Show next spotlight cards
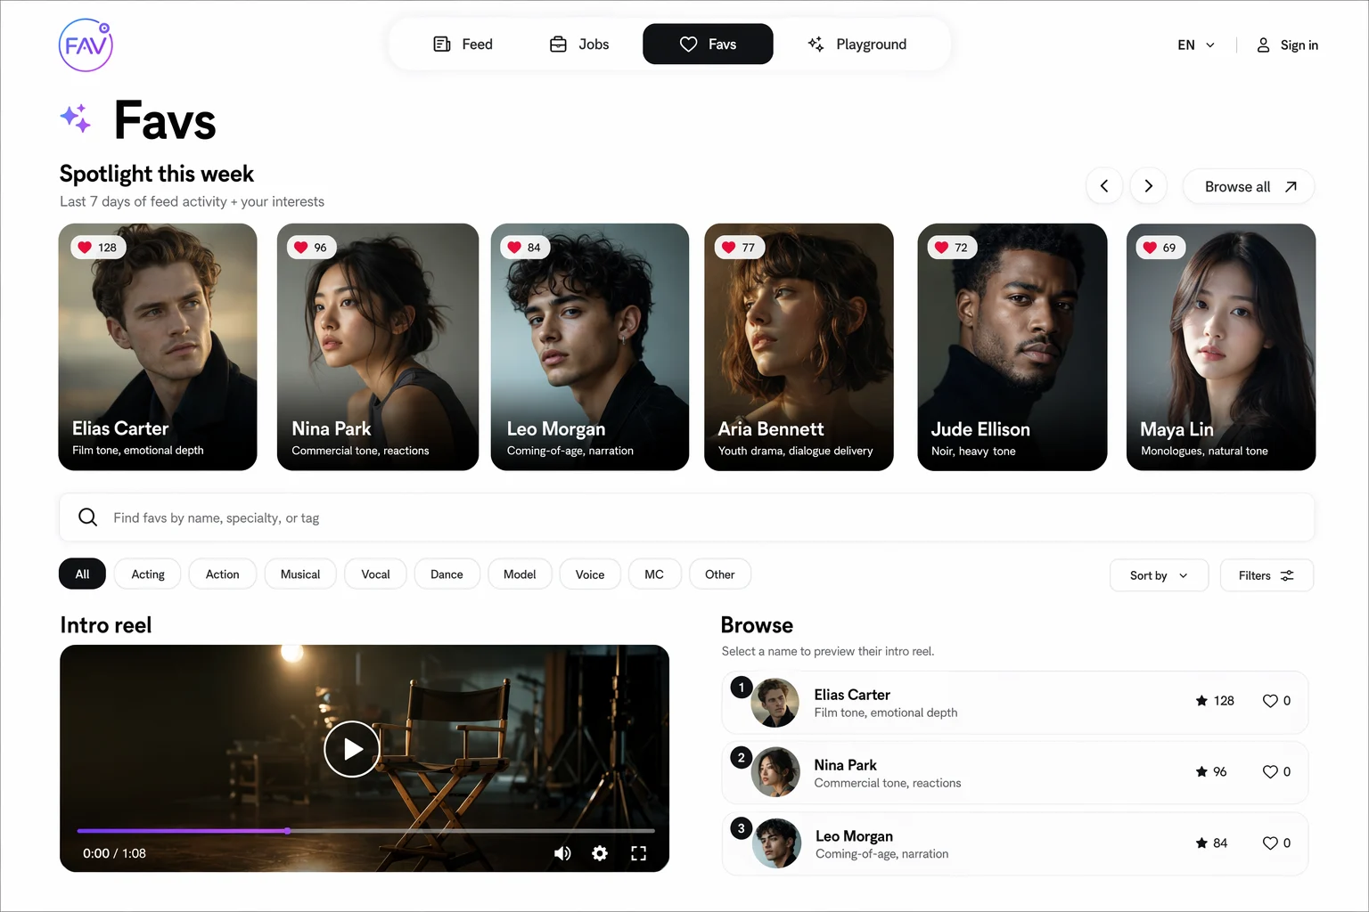The width and height of the screenshot is (1369, 912). (1149, 186)
